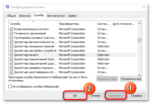Click Работает status of Диспетчер локальных сеансов
Screen dimensions: 152x104
(103, 46)
